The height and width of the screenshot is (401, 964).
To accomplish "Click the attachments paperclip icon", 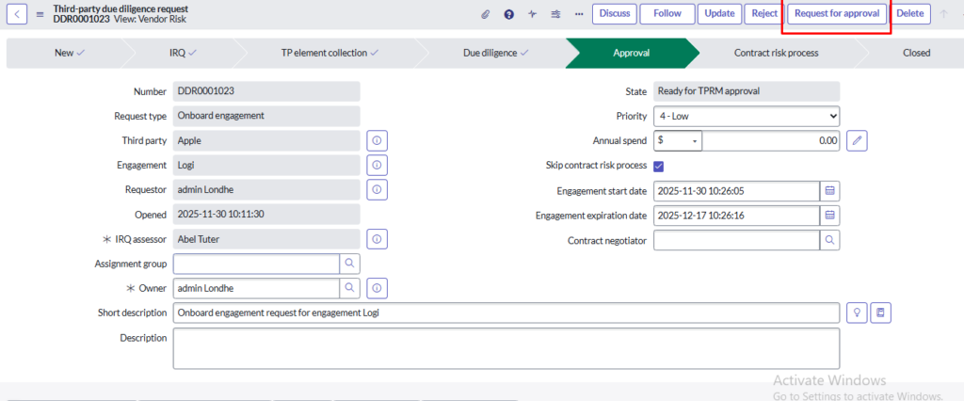I will pyautogui.click(x=486, y=14).
